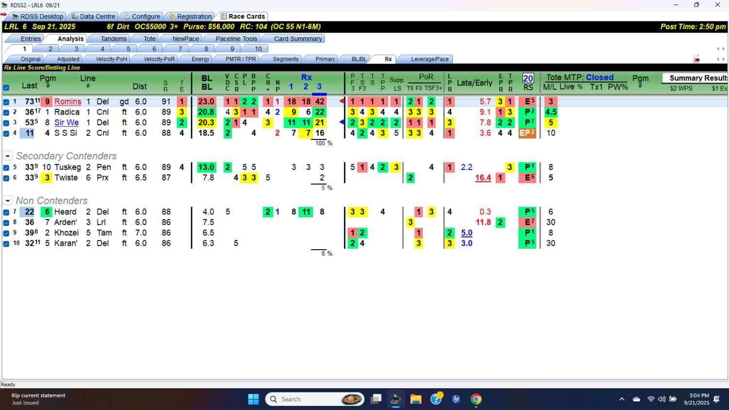Switch to the Data Centre tab
The height and width of the screenshot is (410, 729).
93,17
